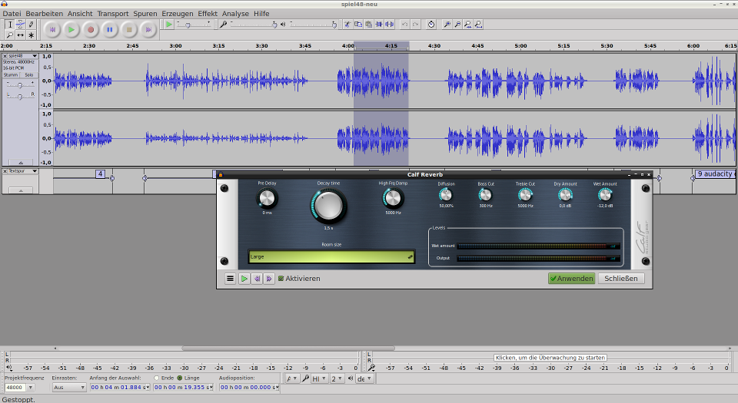
Task: Open the Erzeugen menu
Action: tap(178, 14)
